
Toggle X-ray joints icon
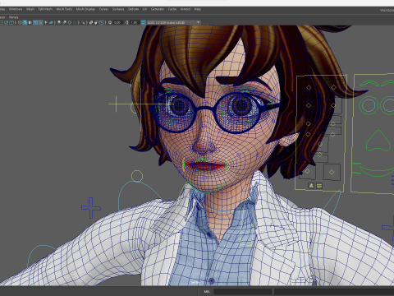(x=102, y=22)
